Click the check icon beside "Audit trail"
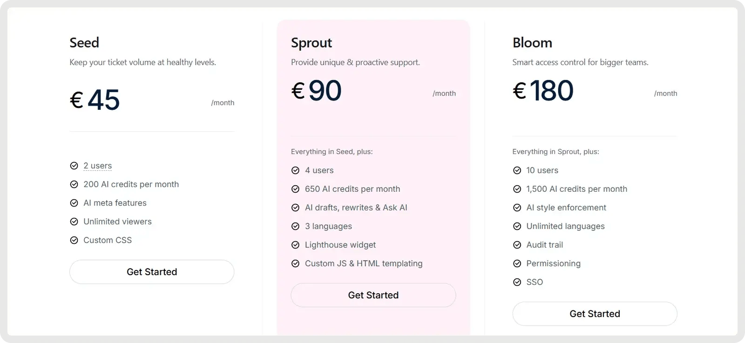This screenshot has width=745, height=343. pos(517,245)
